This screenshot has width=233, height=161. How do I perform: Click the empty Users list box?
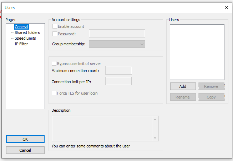coord(197,52)
